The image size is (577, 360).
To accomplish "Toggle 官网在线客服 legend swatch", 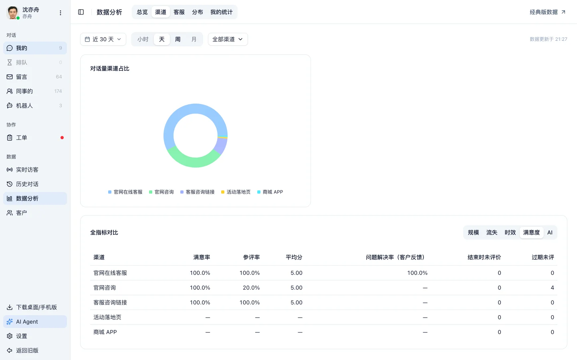I will 110,192.
